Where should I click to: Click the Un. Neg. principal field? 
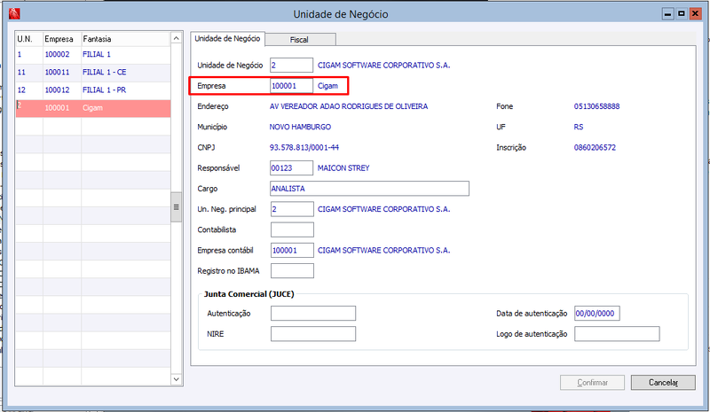[x=292, y=209]
